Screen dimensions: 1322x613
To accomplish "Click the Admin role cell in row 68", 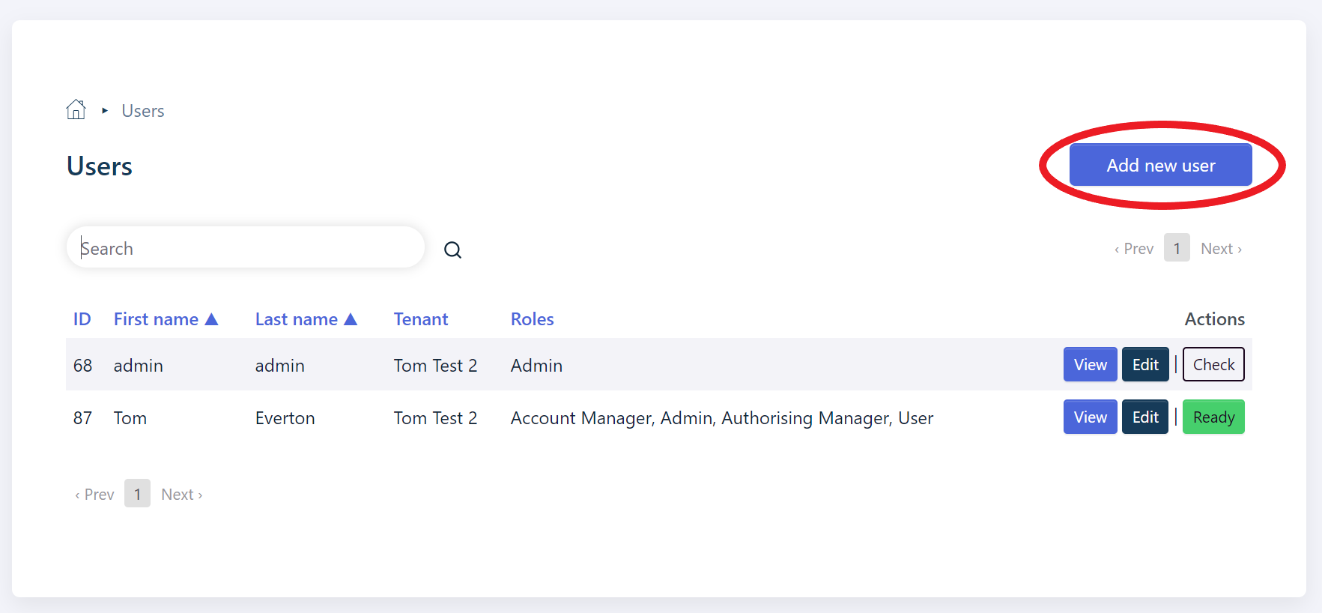I will click(536, 366).
